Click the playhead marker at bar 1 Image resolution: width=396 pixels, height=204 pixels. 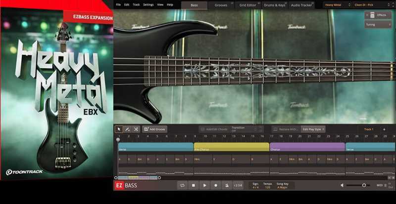(118, 139)
